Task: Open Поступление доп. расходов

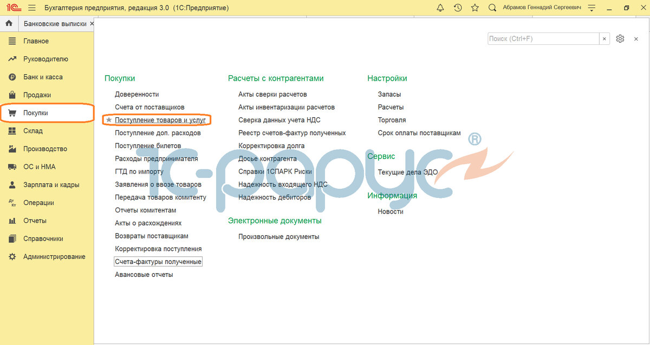Action: click(x=158, y=133)
